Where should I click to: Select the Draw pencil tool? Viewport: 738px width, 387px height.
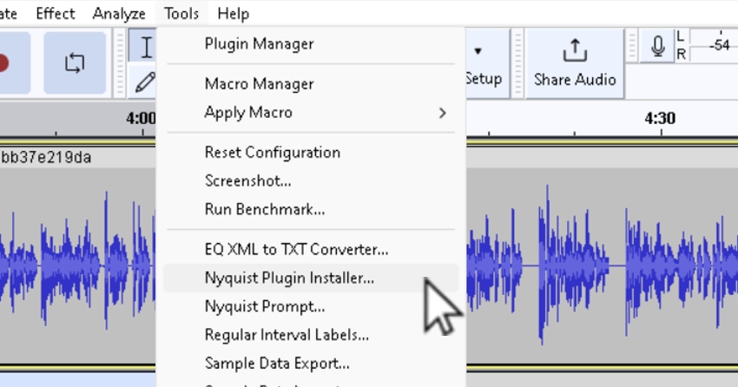click(145, 82)
